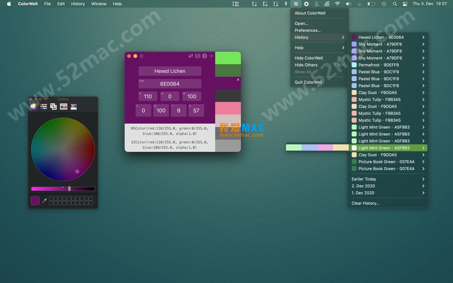This screenshot has height=283, width=453.
Task: Click the Bluetooth status icon
Action: tap(286, 4)
